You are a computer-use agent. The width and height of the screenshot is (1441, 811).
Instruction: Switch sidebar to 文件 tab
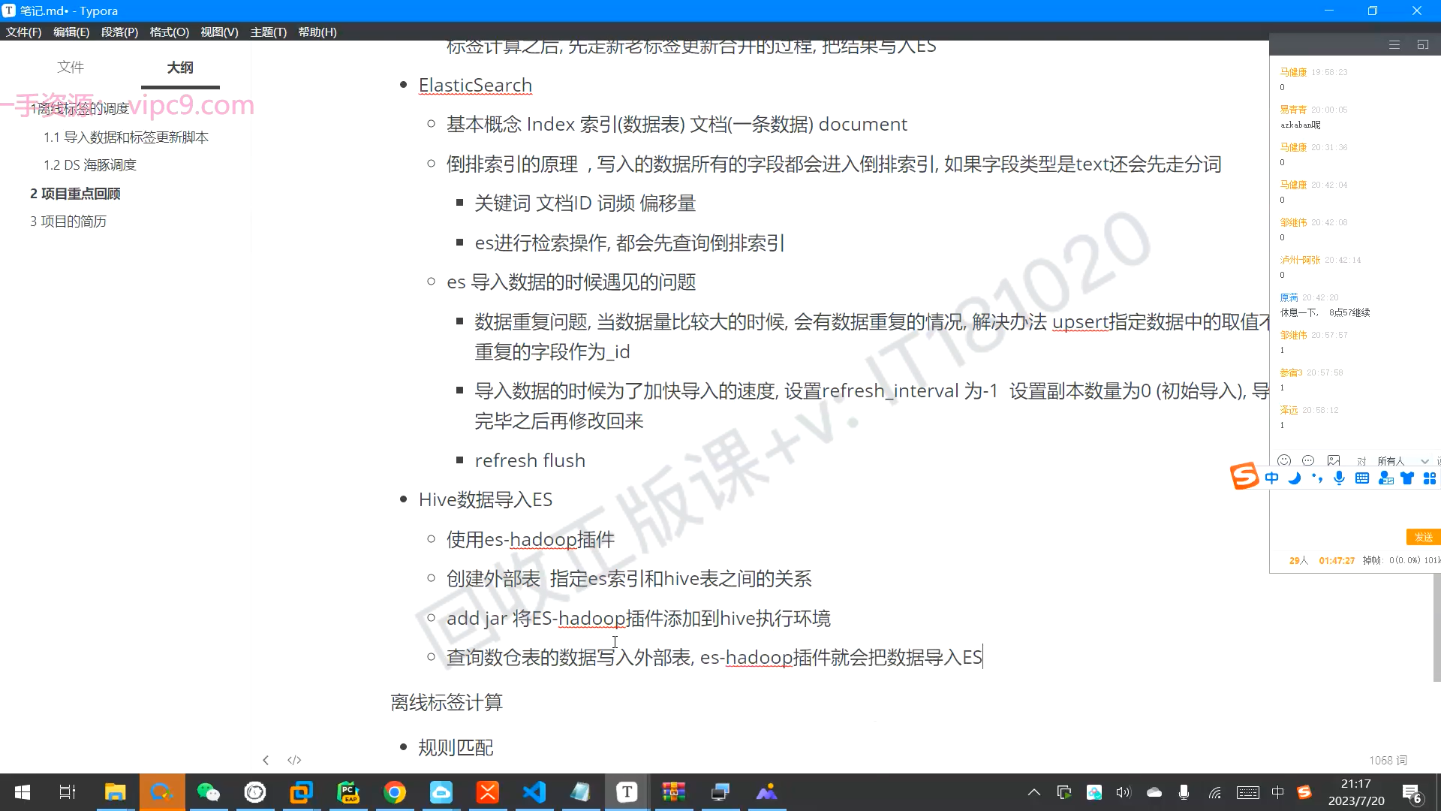click(x=71, y=67)
